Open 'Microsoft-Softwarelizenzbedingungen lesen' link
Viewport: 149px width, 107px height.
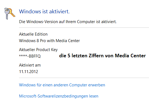(59, 96)
